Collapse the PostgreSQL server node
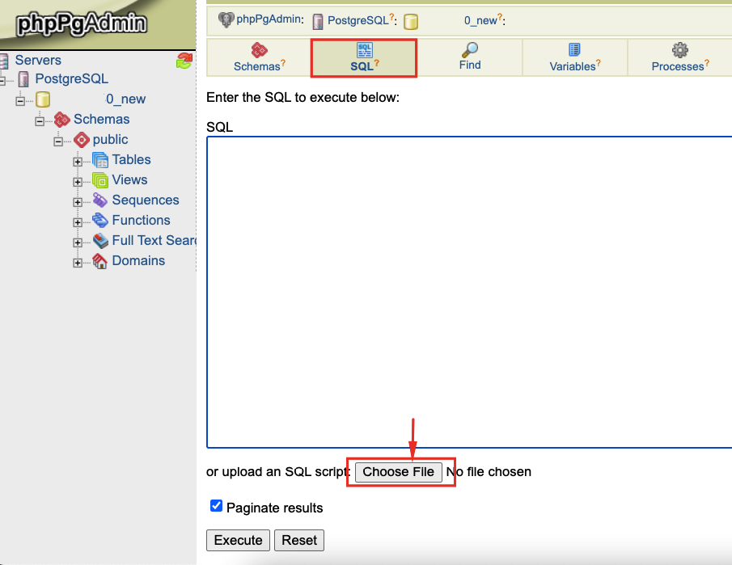This screenshot has height=565, width=732. (2, 81)
